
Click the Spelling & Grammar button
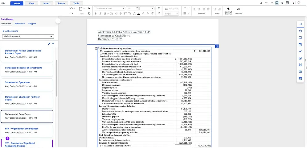point(228,10)
